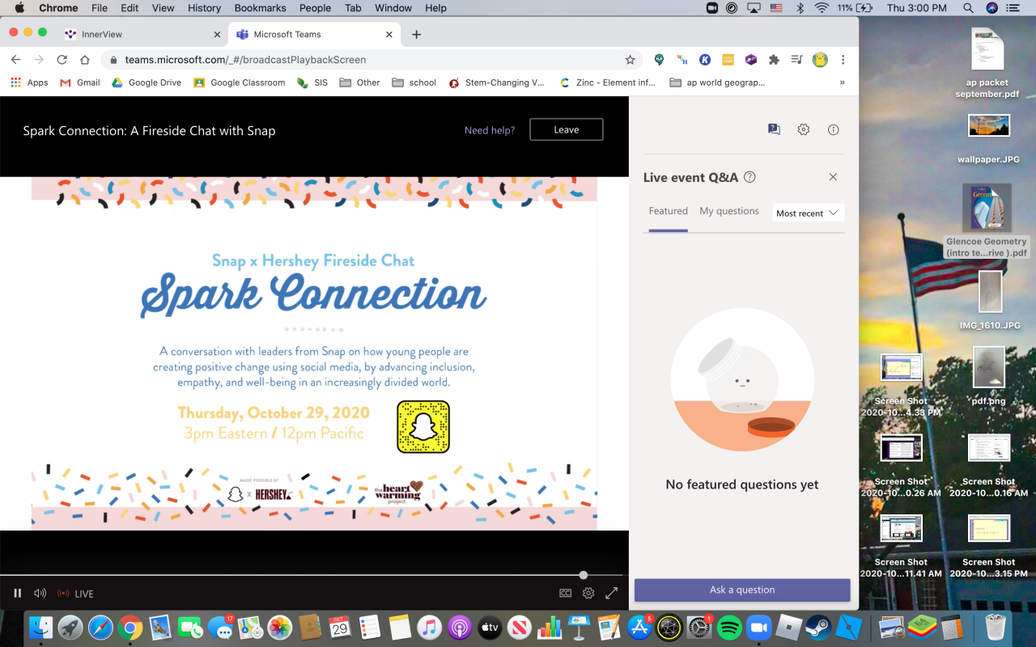Show hidden bookmarks with the chevron
This screenshot has width=1036, height=647.
tap(843, 82)
